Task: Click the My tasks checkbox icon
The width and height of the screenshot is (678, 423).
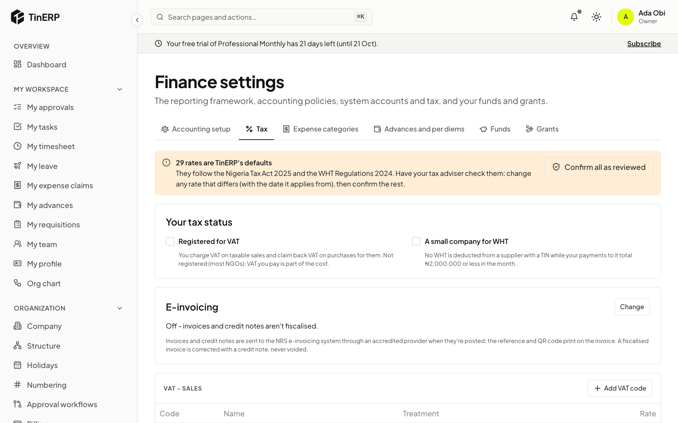Action: 17,127
